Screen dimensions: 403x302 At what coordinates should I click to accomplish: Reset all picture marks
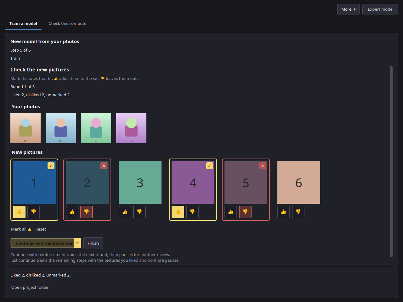pyautogui.click(x=41, y=229)
